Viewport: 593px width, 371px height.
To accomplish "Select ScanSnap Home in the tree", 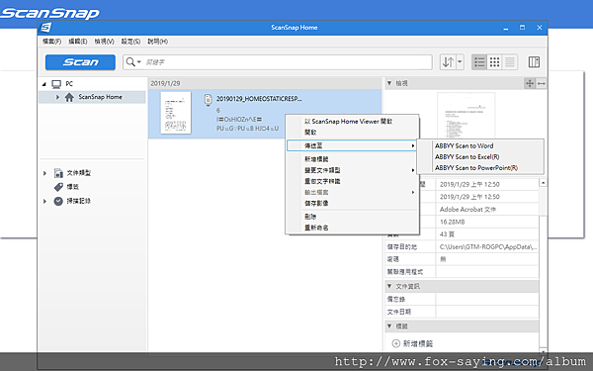I will (100, 97).
